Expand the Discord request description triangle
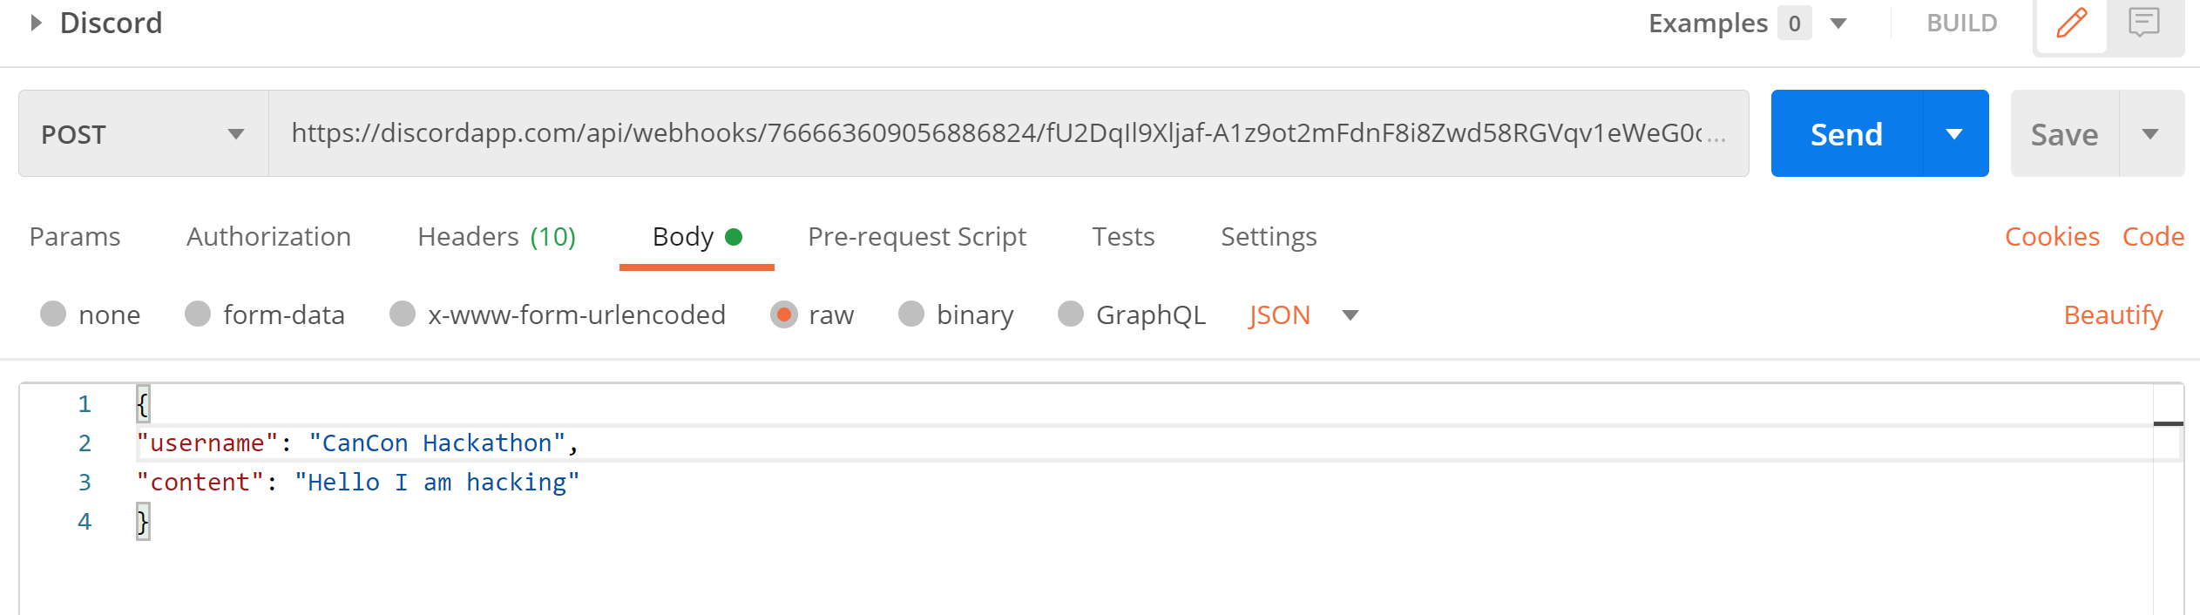The height and width of the screenshot is (615, 2200). click(x=36, y=23)
